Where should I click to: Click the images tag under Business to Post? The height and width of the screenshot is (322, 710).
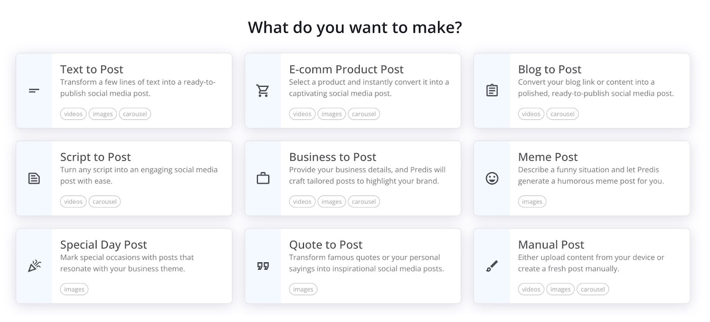coord(331,202)
